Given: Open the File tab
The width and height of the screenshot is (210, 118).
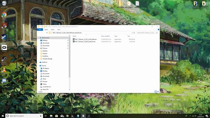Looking at the screenshot, I should (40, 29).
